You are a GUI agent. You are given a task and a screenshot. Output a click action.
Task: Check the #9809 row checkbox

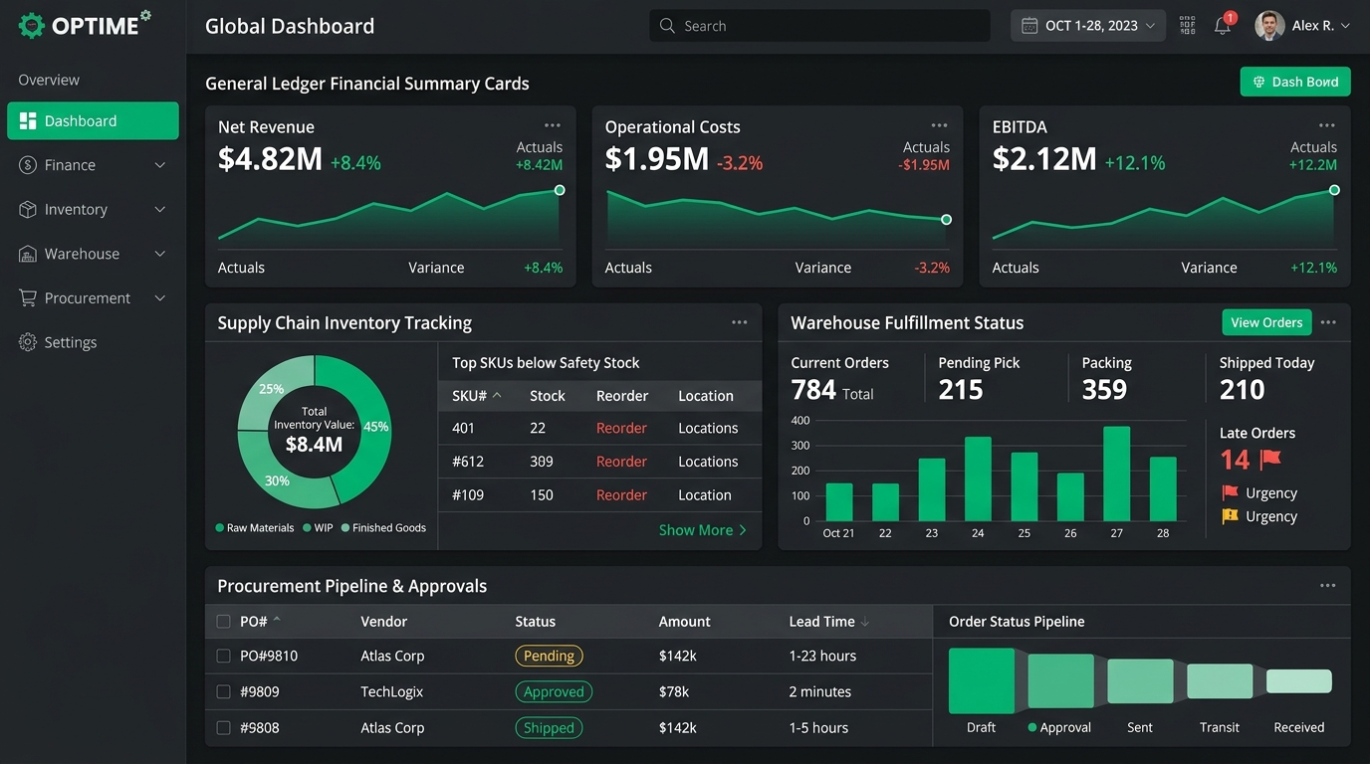coord(224,692)
